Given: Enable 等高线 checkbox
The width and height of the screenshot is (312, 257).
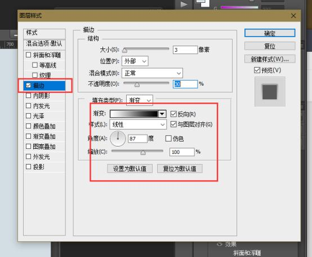Looking at the screenshot, I should click(35, 65).
